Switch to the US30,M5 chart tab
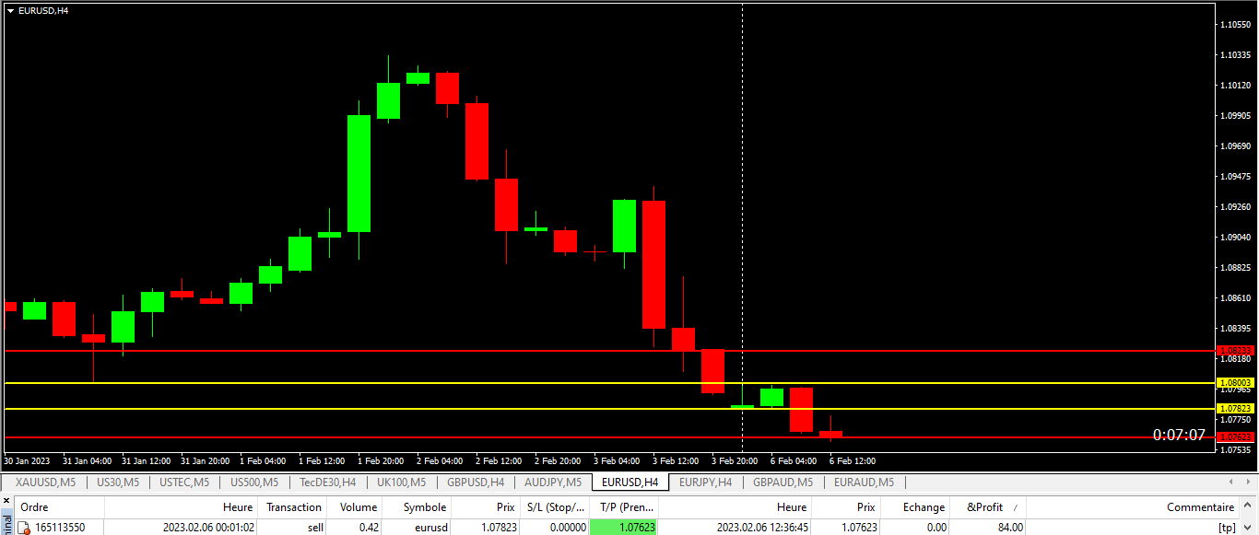The height and width of the screenshot is (535, 1259). coord(118,482)
